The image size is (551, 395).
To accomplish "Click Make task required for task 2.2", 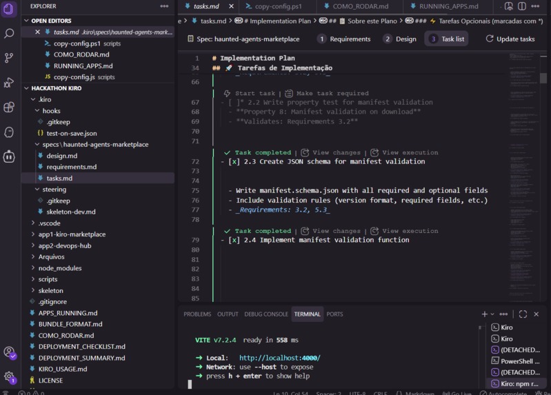I will click(x=327, y=93).
